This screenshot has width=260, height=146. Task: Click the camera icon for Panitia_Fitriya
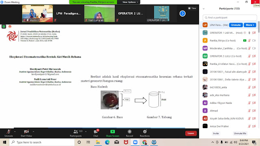tap(254, 41)
